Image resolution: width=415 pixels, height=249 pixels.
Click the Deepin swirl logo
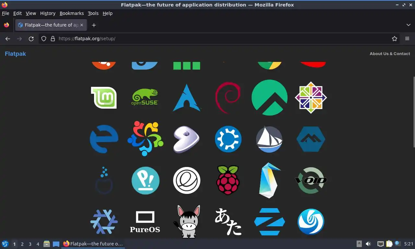tap(311, 222)
